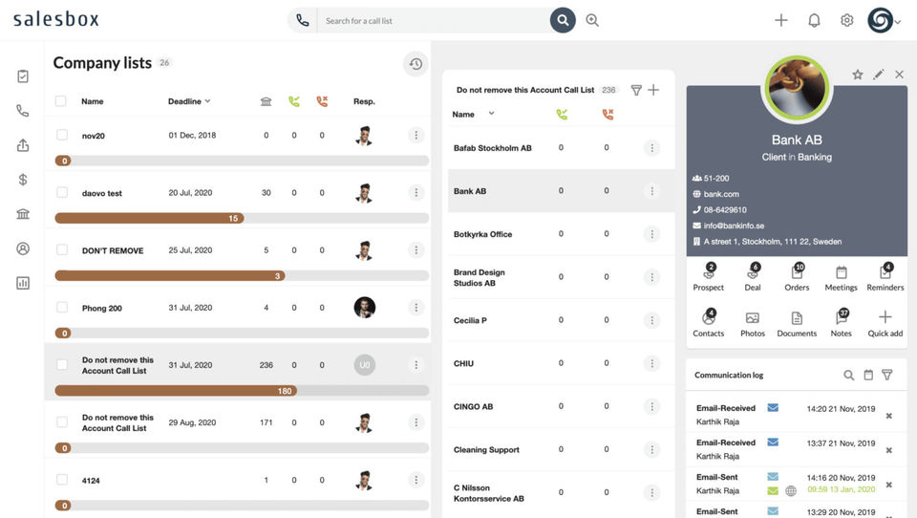Click the daovo test progress bar
Screen dimensions: 917x518
click(242, 218)
